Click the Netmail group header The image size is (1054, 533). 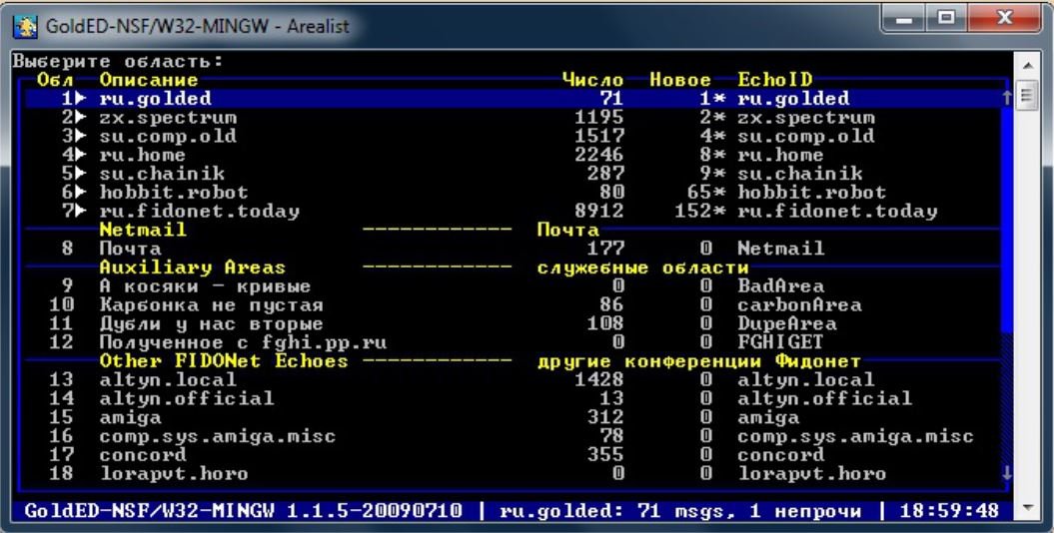click(143, 230)
